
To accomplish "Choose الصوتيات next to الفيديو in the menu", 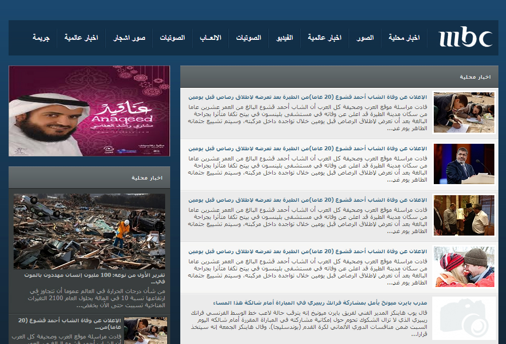I will click(248, 38).
